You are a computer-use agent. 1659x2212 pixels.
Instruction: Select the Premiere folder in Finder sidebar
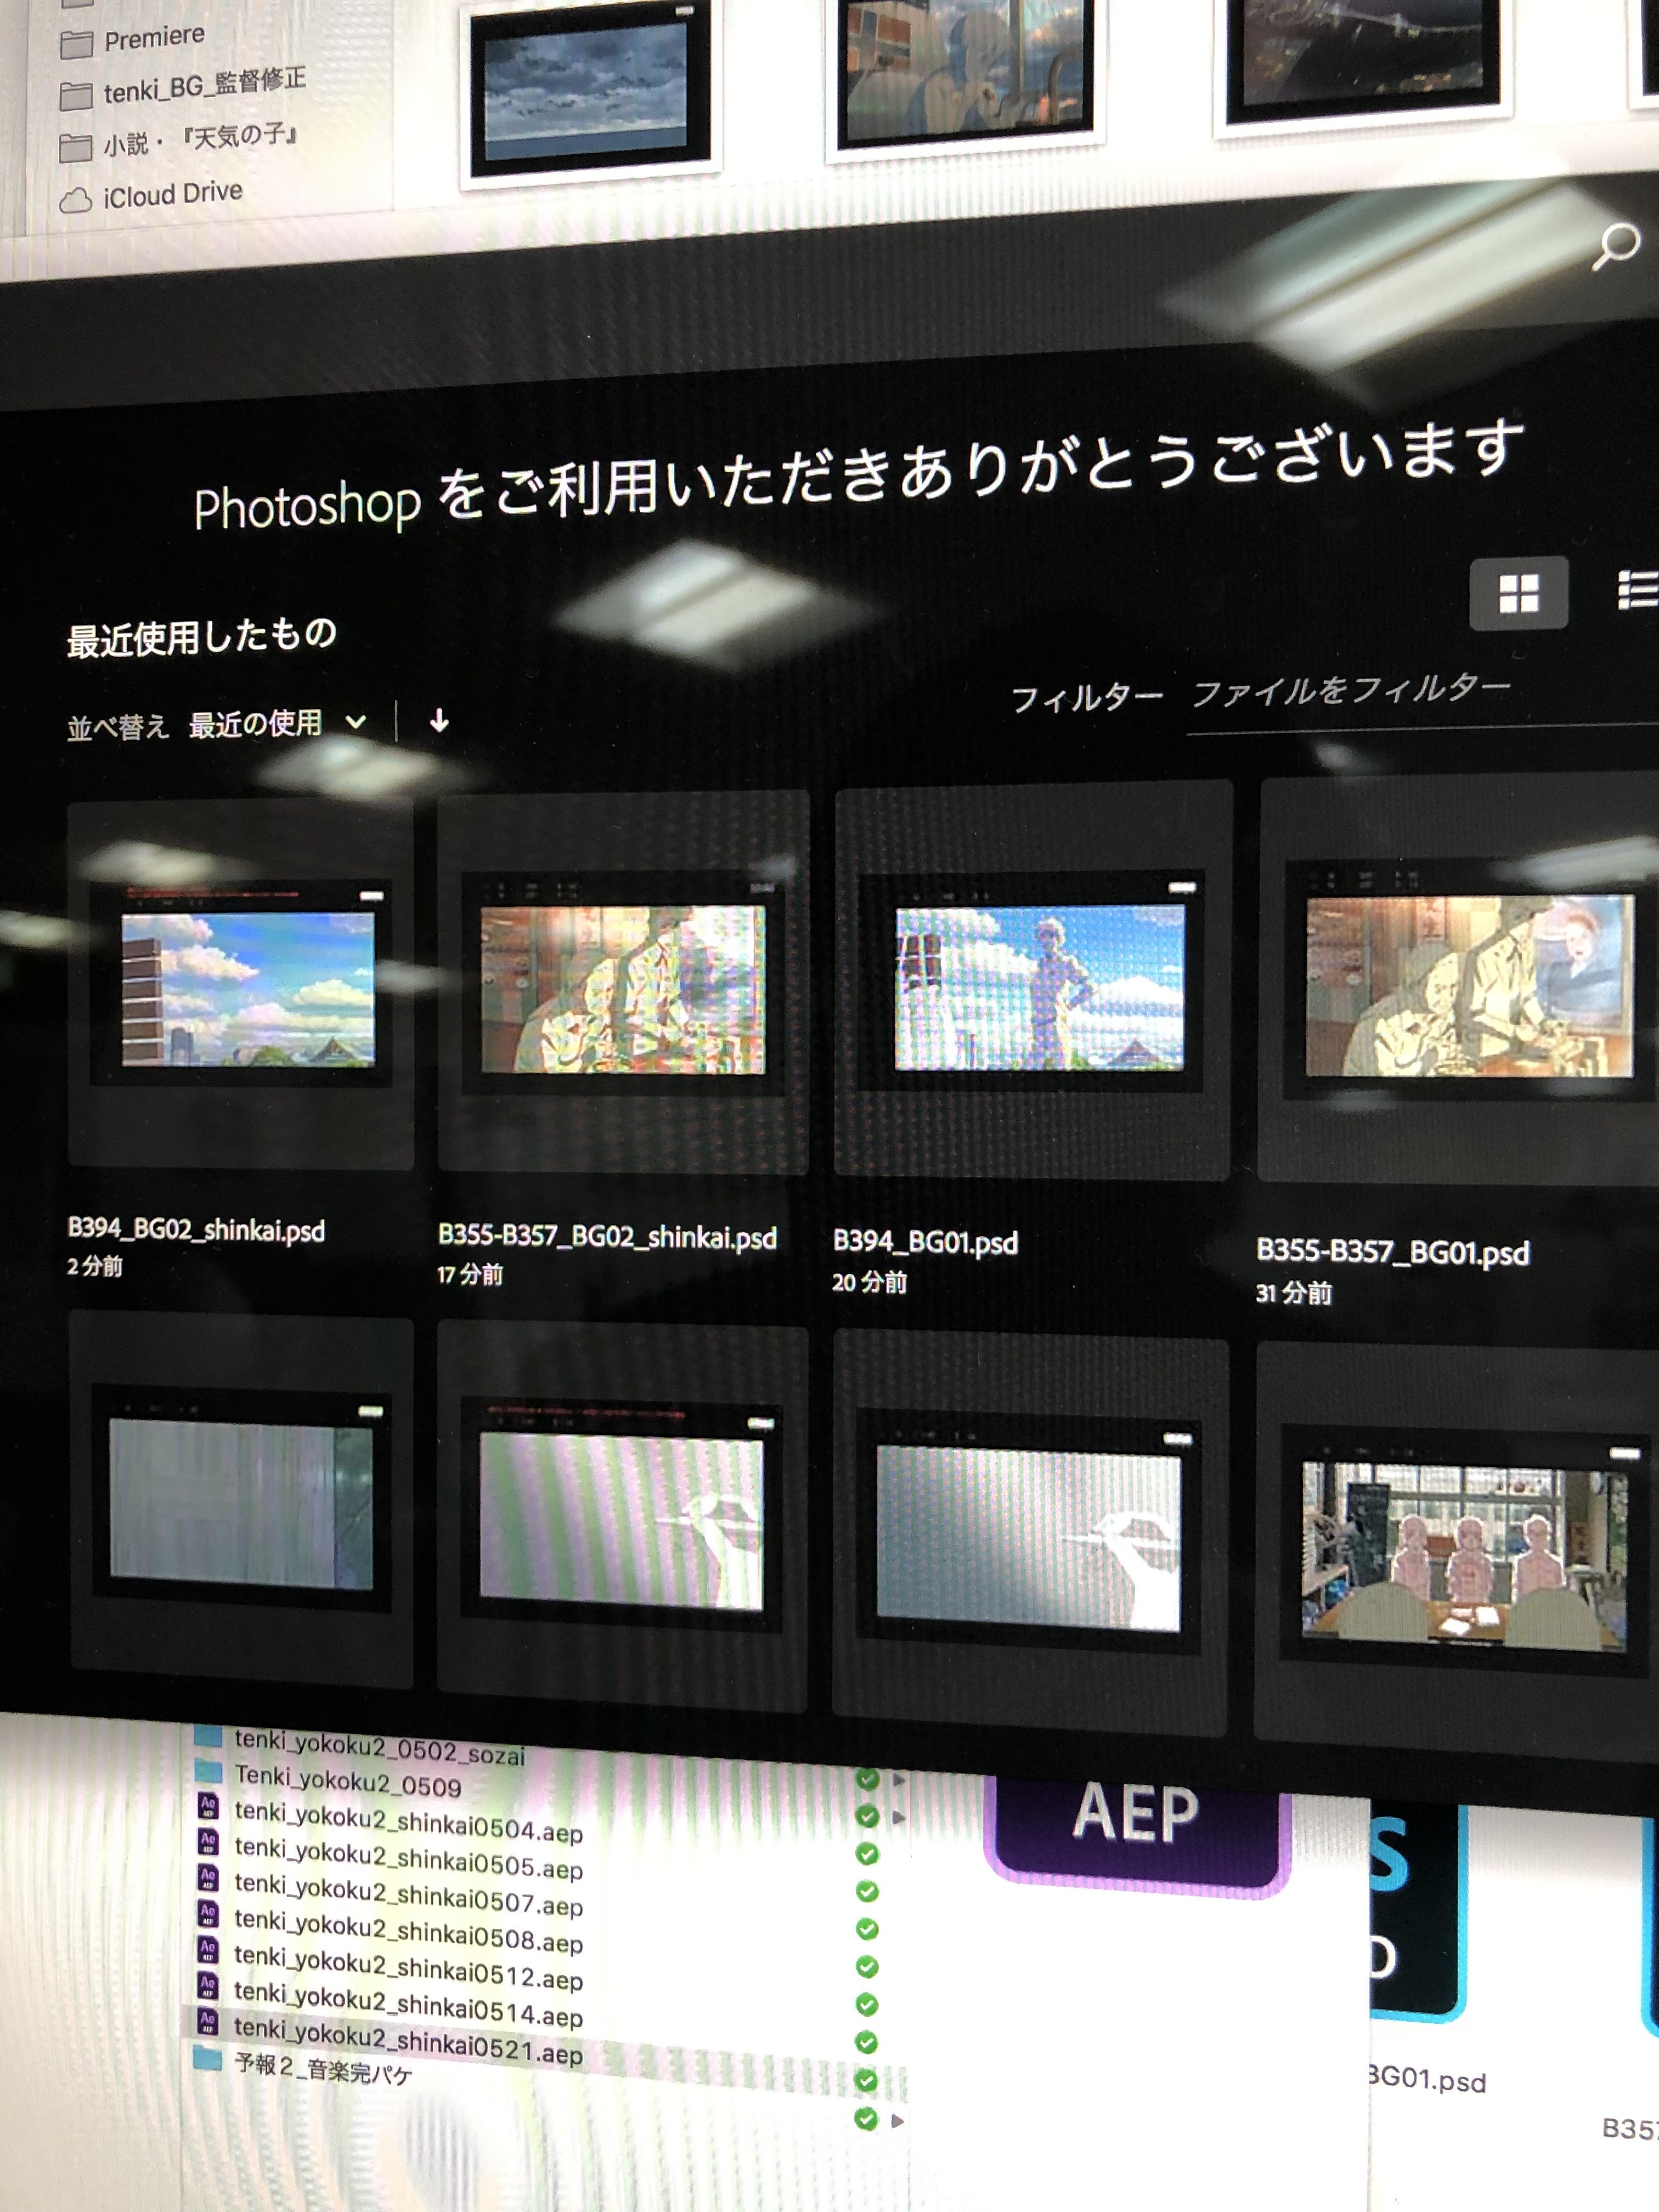pos(133,40)
